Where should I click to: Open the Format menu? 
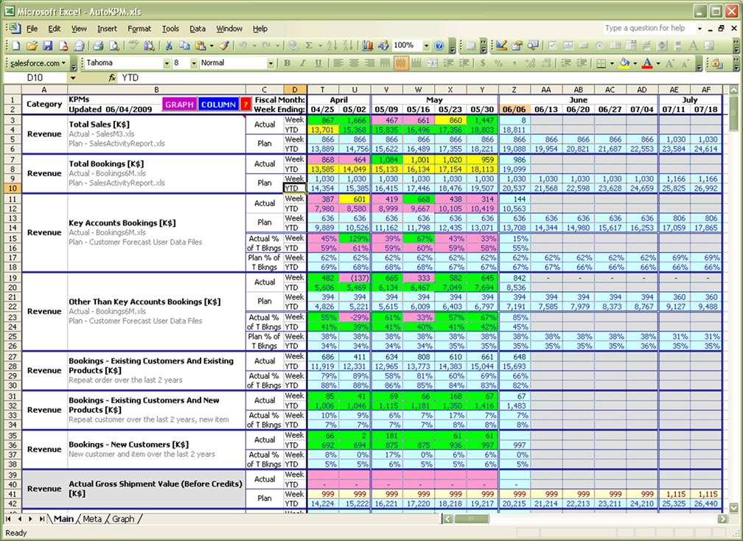[x=139, y=29]
